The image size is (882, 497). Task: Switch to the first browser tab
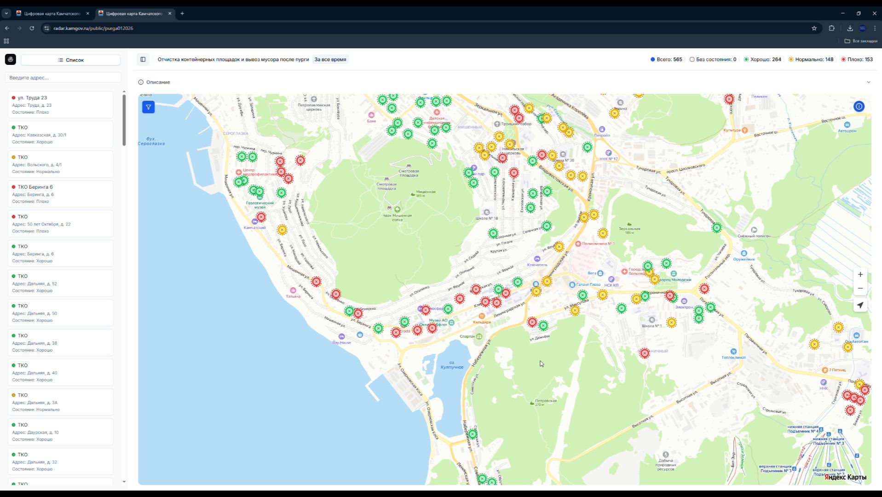click(52, 13)
